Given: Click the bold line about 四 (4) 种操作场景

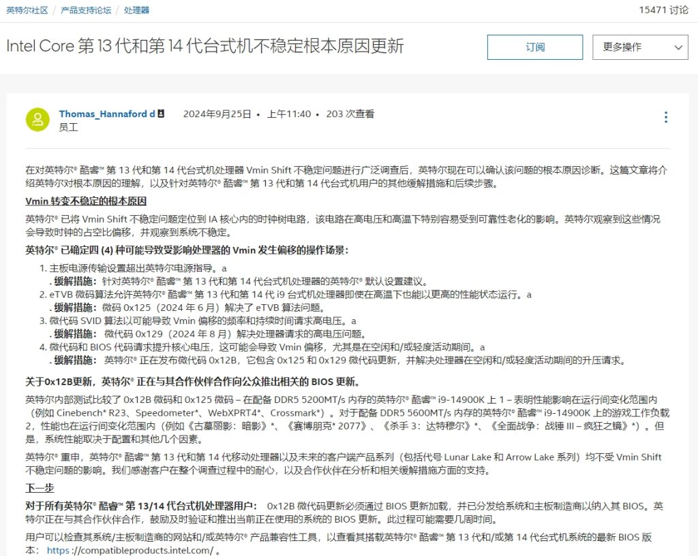Looking at the screenshot, I should [187, 250].
